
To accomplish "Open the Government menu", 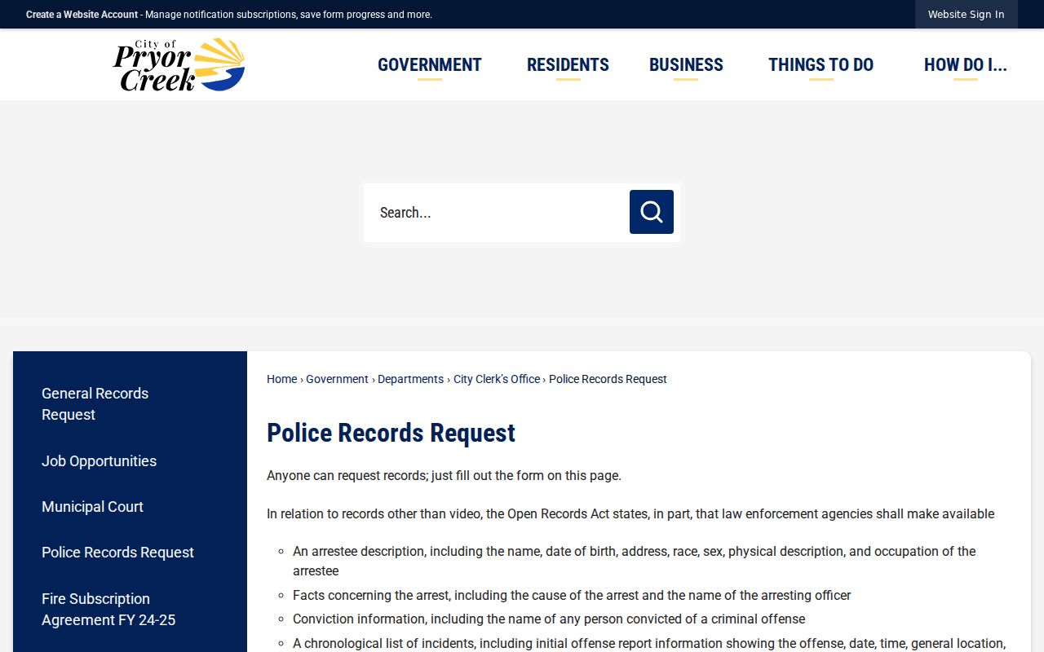I will click(430, 65).
